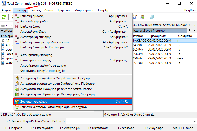This screenshot has width=197, height=131.
Task: Click the asterisk icon beside Επιλογή όλων
Action: tap(17, 26)
